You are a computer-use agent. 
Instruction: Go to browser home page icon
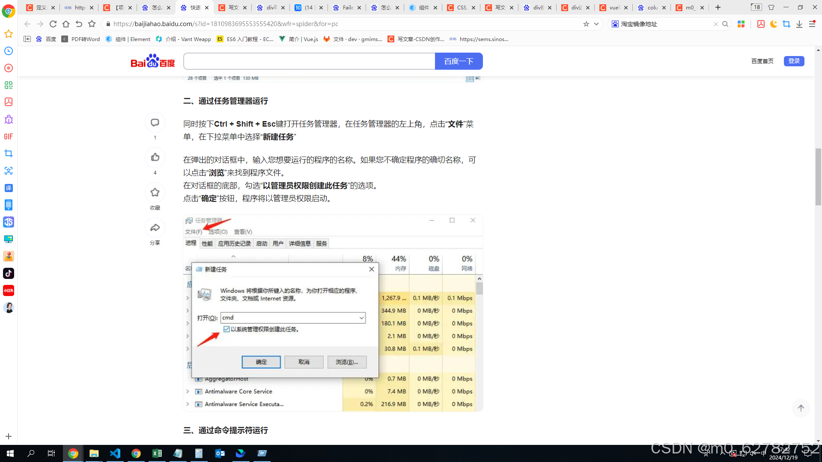coord(66,24)
